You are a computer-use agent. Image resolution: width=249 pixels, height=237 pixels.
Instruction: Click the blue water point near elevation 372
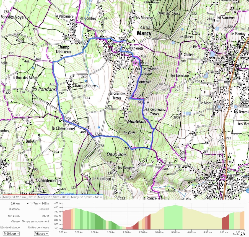pos(99,127)
